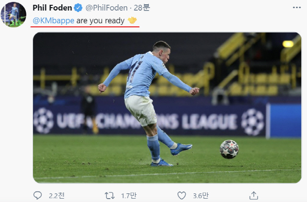
Task: Click the soccer ball in the photo
Action: coord(229,149)
